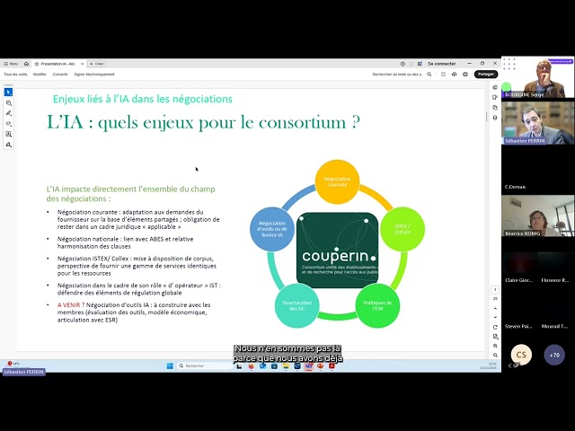Screen dimensions: 575x431
Task: Open the AI assistant icon in right panel
Action: pyautogui.click(x=495, y=87)
